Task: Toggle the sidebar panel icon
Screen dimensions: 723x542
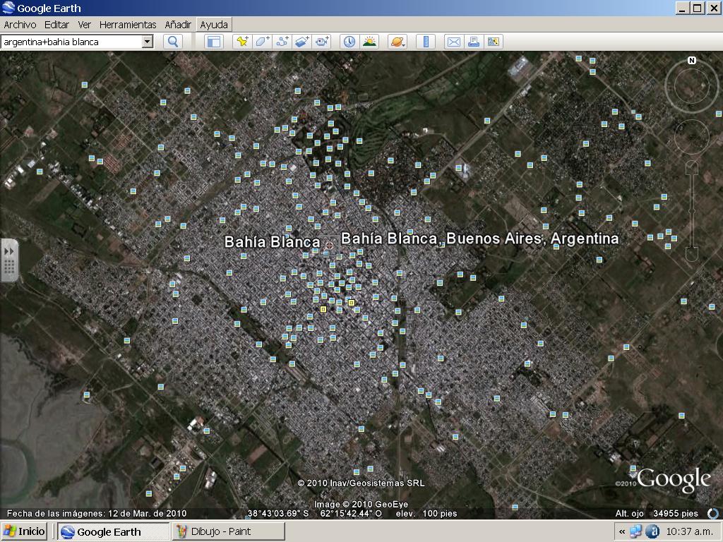Action: 214,42
